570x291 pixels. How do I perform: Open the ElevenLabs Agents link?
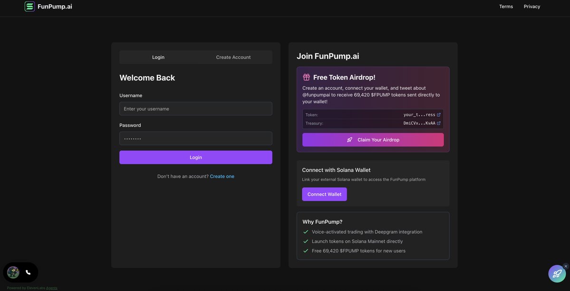click(x=51, y=288)
